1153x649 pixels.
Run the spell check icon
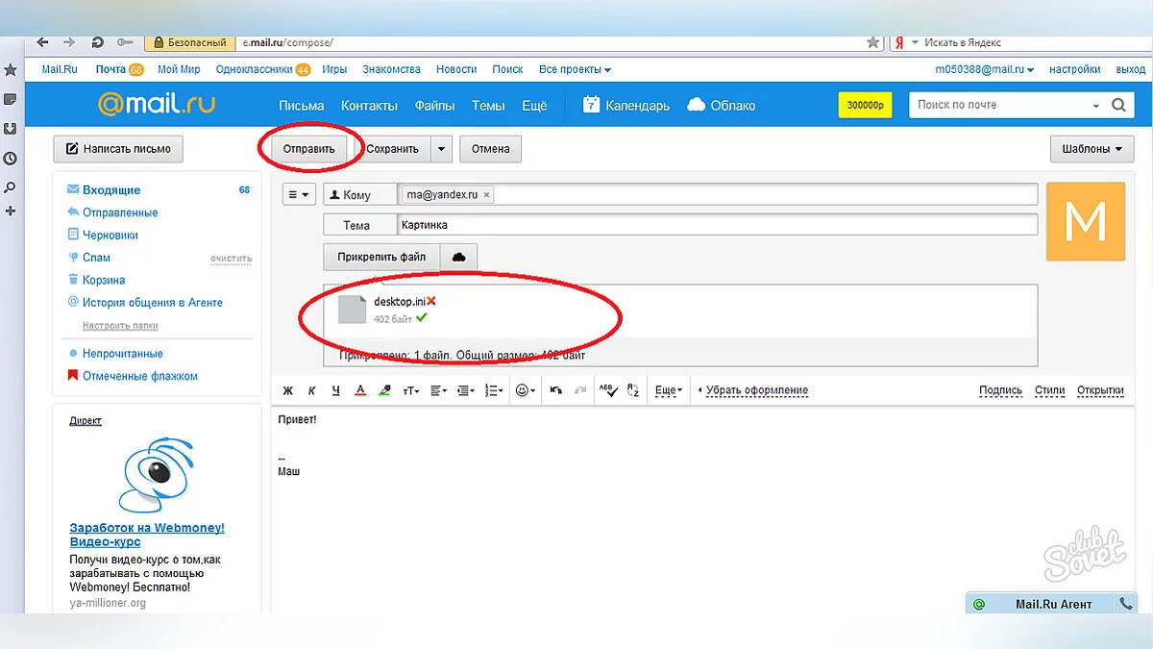(x=606, y=390)
